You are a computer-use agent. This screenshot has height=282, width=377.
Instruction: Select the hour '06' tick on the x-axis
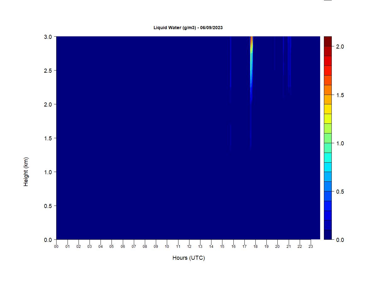(123, 246)
